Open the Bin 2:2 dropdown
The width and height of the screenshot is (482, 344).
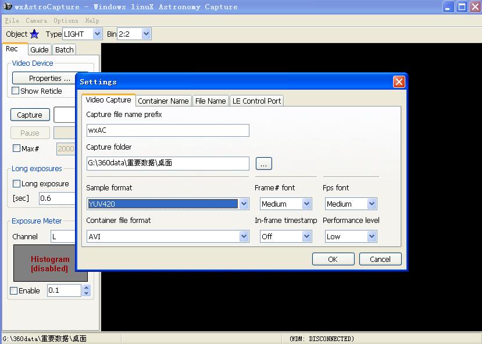(x=147, y=34)
